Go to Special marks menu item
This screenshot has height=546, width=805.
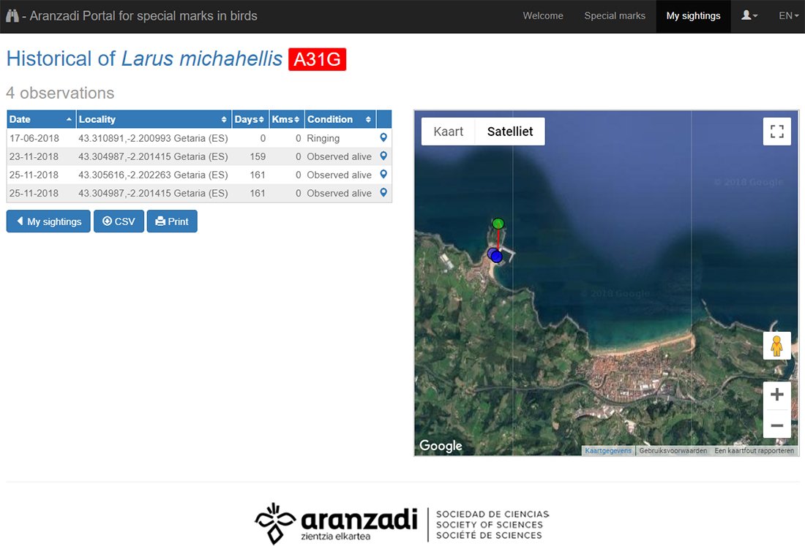[615, 15]
